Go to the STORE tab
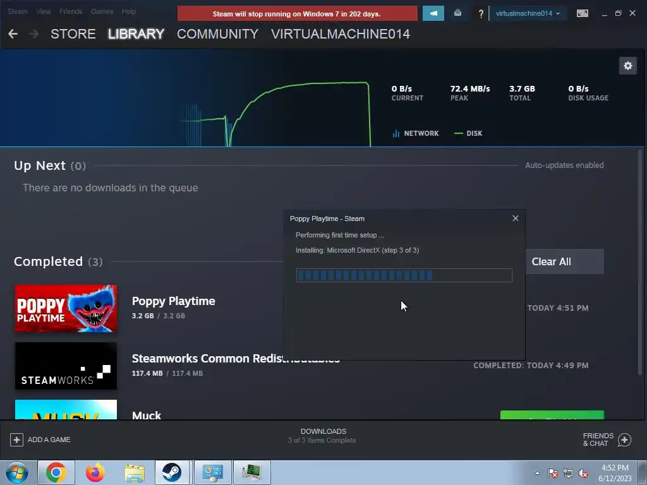Image resolution: width=647 pixels, height=485 pixels. pyautogui.click(x=73, y=34)
